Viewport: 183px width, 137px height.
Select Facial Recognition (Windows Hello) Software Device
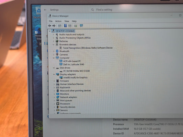tap(88, 48)
